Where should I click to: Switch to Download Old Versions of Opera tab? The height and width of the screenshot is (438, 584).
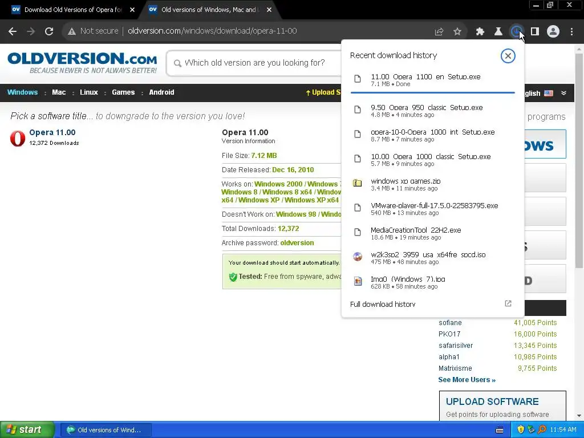point(73,10)
